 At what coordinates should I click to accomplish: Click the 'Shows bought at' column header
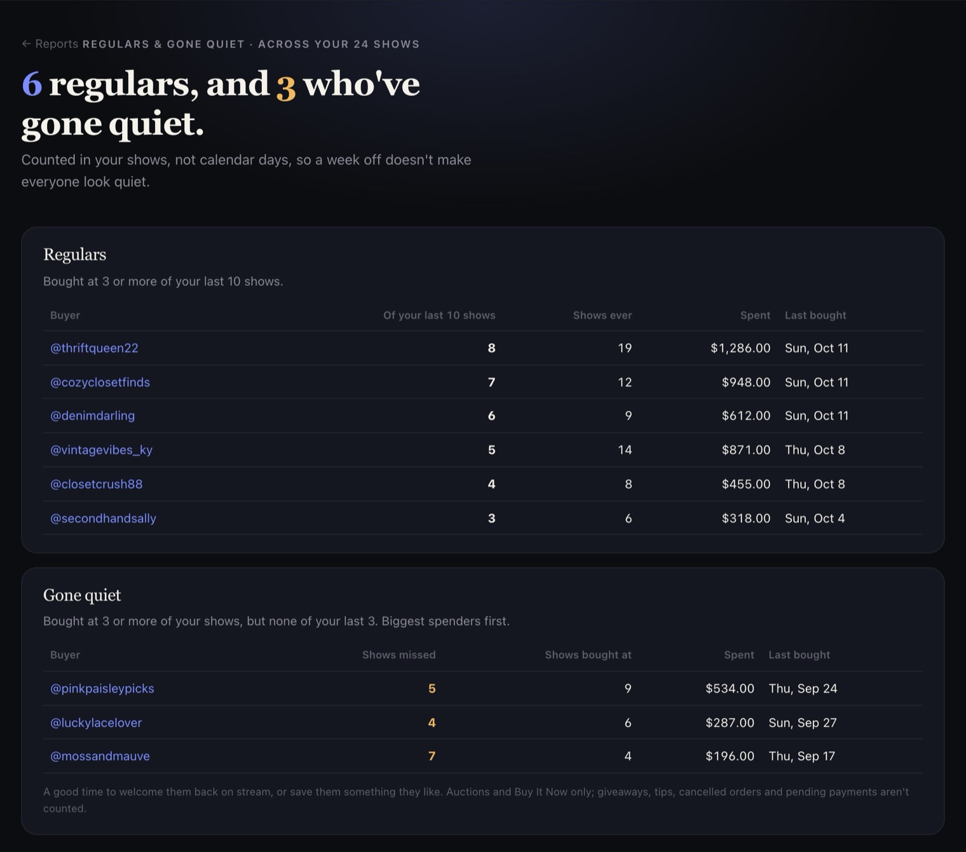pyautogui.click(x=588, y=655)
